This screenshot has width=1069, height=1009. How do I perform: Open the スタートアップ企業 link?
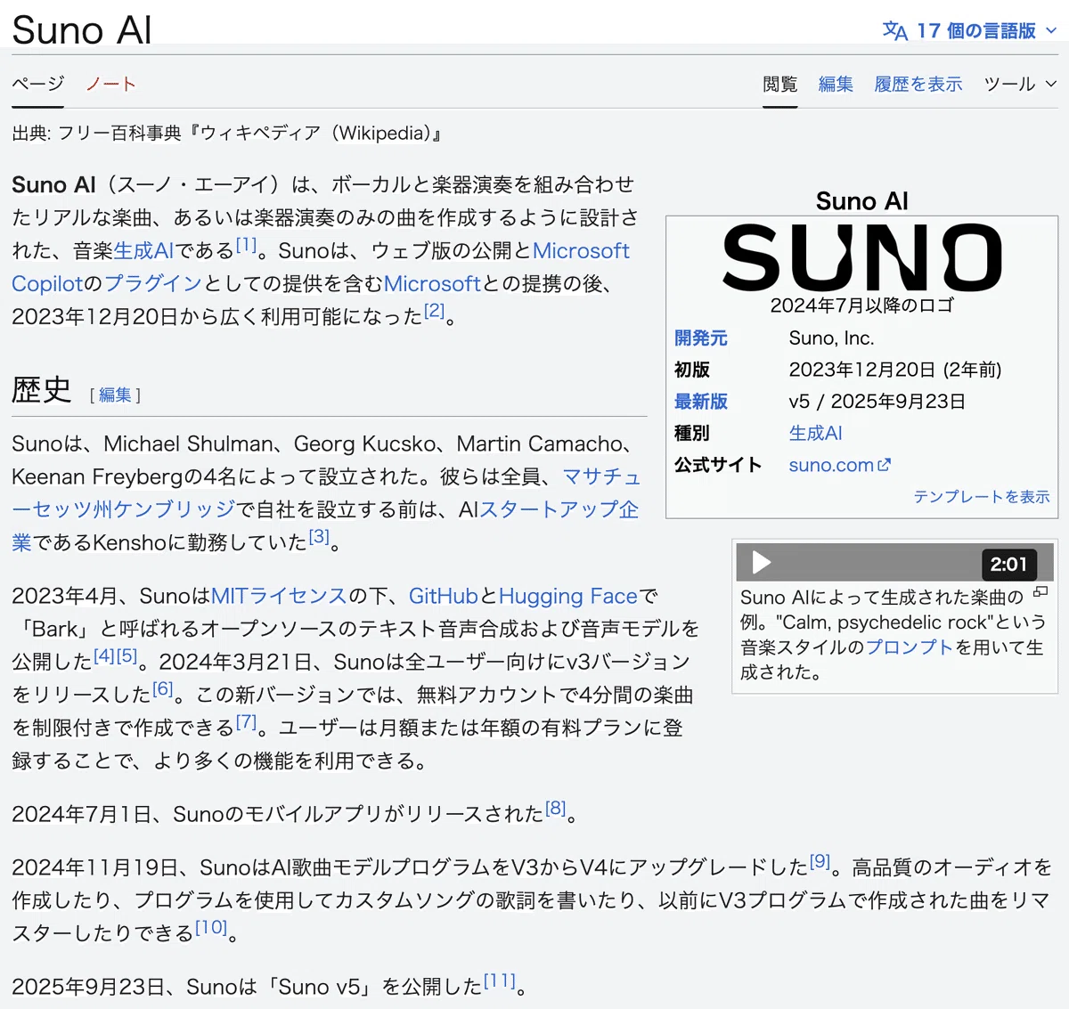tap(559, 510)
